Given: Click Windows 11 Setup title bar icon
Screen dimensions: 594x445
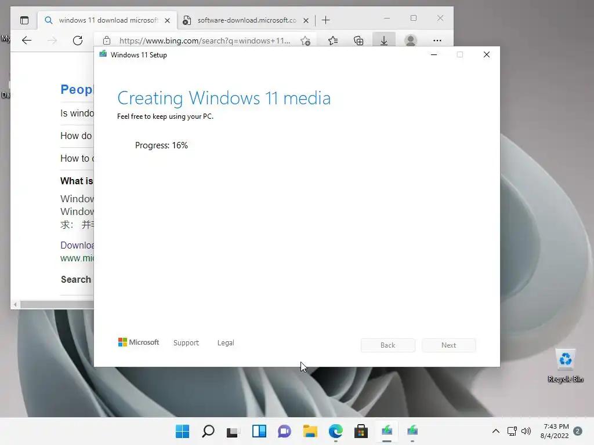Looking at the screenshot, I should click(103, 54).
